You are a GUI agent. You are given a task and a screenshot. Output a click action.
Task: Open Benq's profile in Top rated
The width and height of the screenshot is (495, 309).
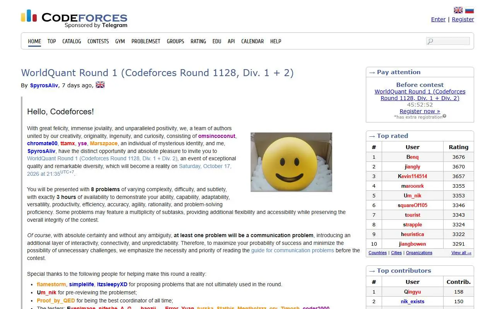[412, 157]
